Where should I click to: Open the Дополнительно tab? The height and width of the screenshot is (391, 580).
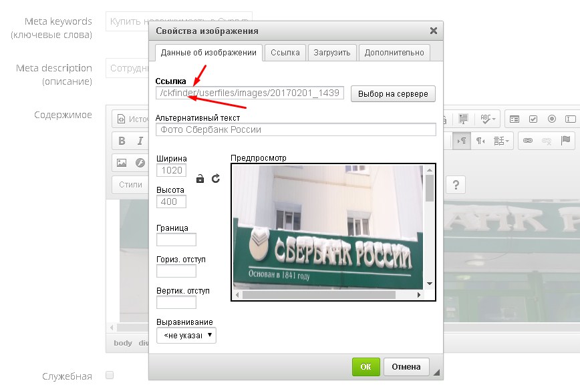tap(394, 53)
